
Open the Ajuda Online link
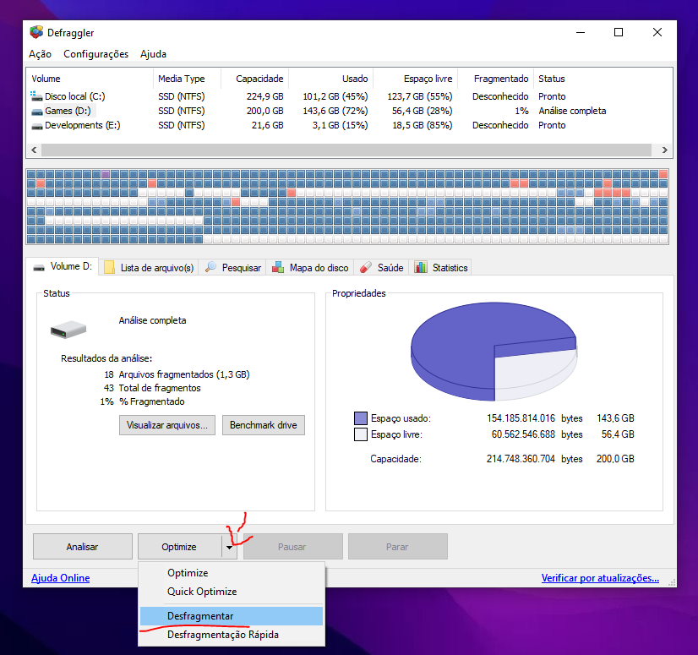[x=61, y=578]
